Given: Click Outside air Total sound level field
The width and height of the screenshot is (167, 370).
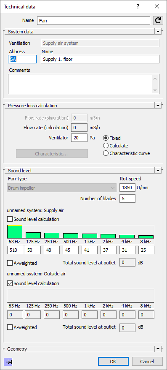Looking at the screenshot, I should click(x=127, y=327).
